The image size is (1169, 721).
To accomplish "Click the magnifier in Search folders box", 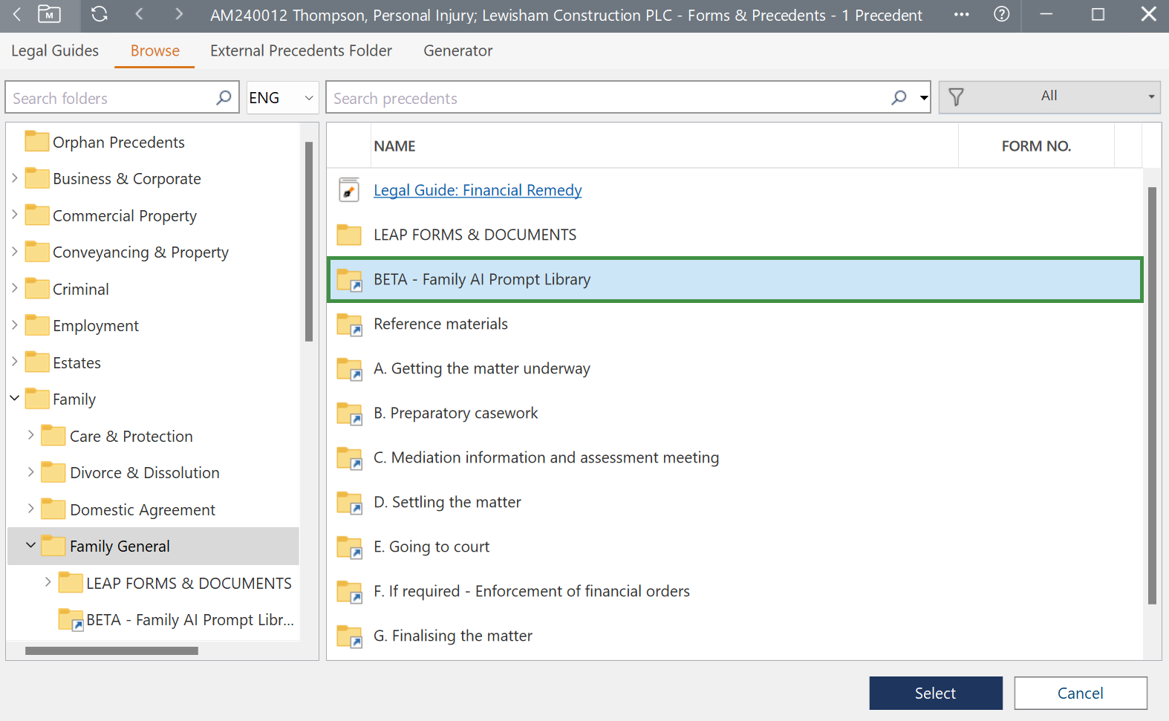I will click(x=224, y=98).
